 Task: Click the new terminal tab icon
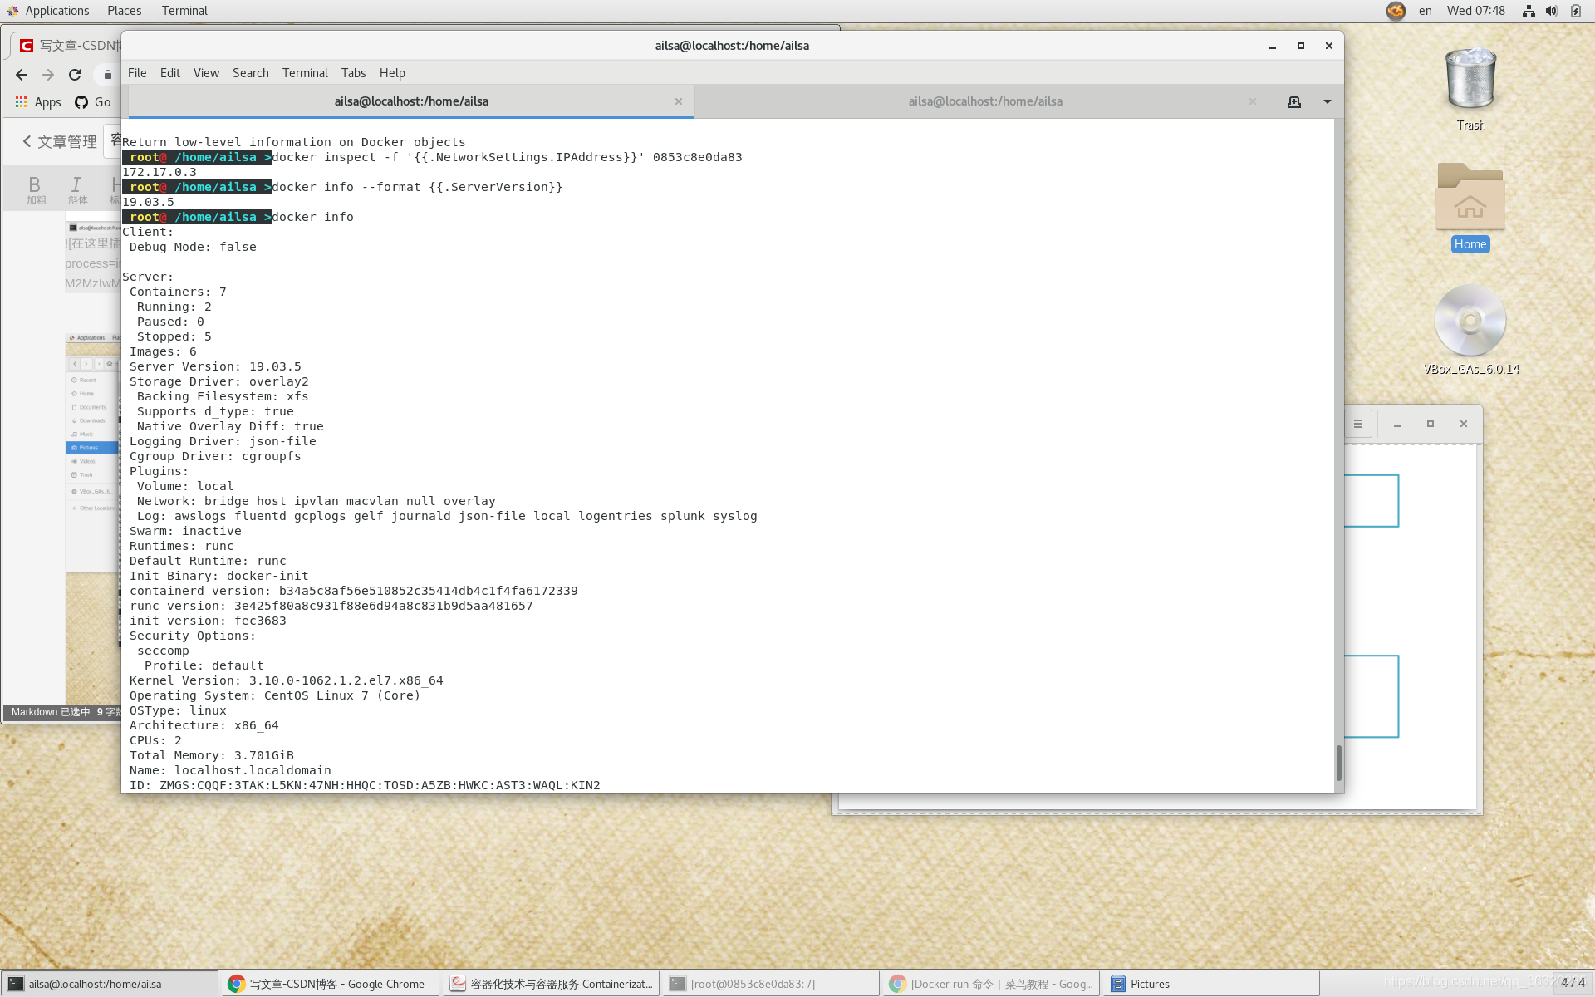pyautogui.click(x=1293, y=101)
